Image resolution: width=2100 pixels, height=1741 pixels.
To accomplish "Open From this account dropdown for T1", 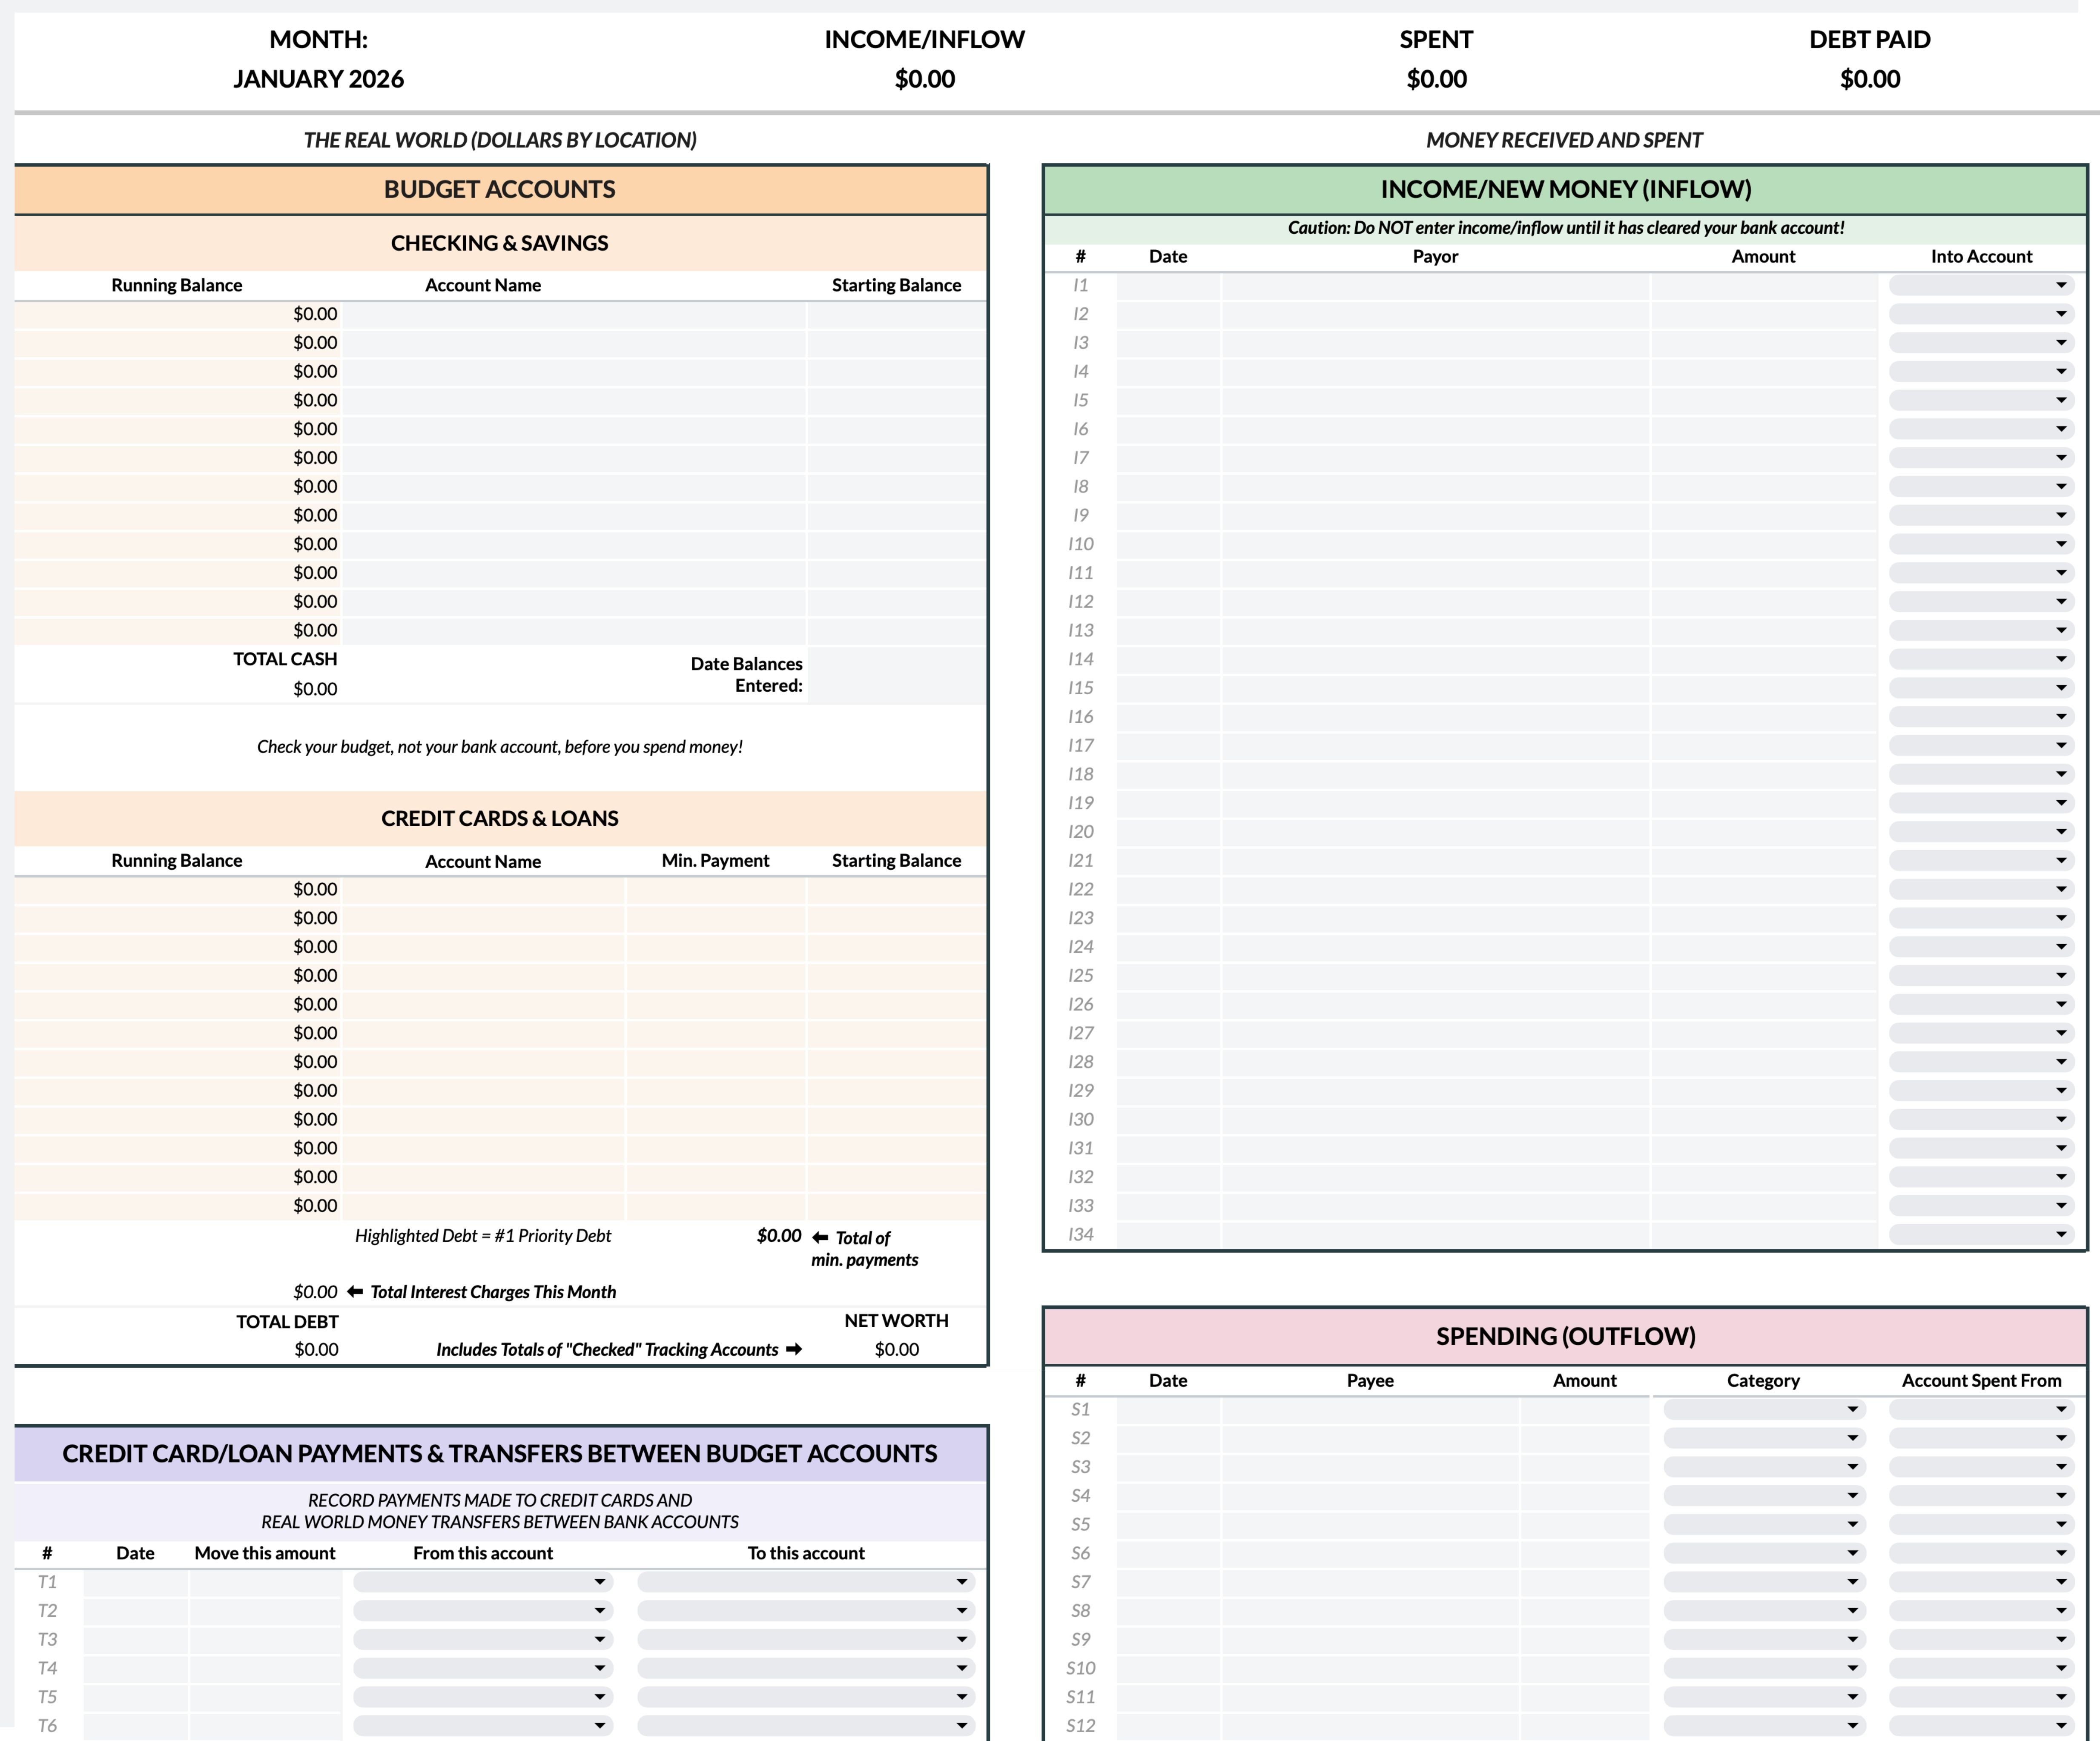I will tap(482, 1582).
